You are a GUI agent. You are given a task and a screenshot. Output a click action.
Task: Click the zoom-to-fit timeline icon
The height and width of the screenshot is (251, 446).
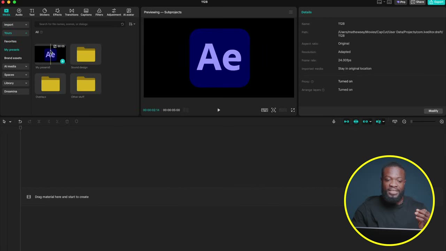pyautogui.click(x=395, y=121)
